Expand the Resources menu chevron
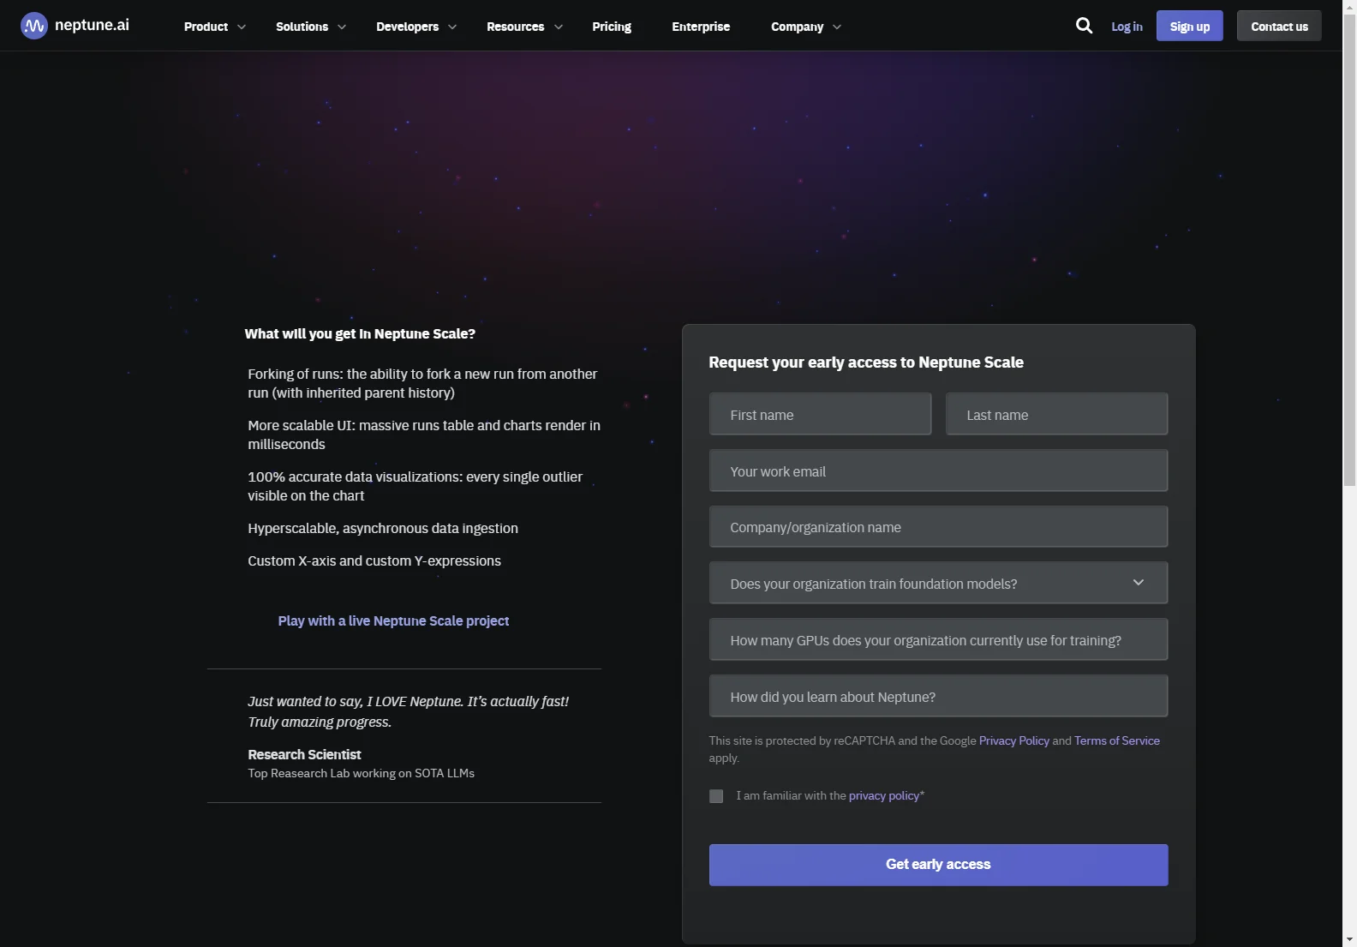Image resolution: width=1357 pixels, height=947 pixels. point(559,27)
